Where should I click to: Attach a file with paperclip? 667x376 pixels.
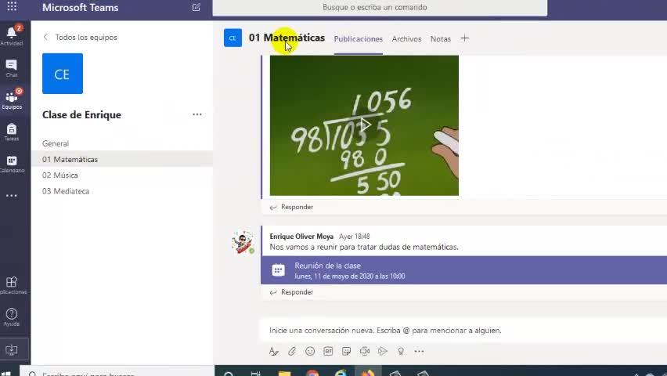coord(292,351)
